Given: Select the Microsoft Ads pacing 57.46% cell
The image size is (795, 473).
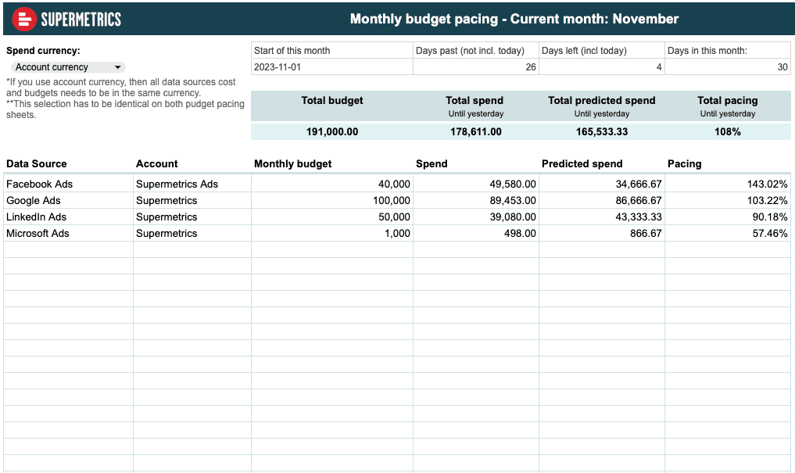Looking at the screenshot, I should (727, 234).
